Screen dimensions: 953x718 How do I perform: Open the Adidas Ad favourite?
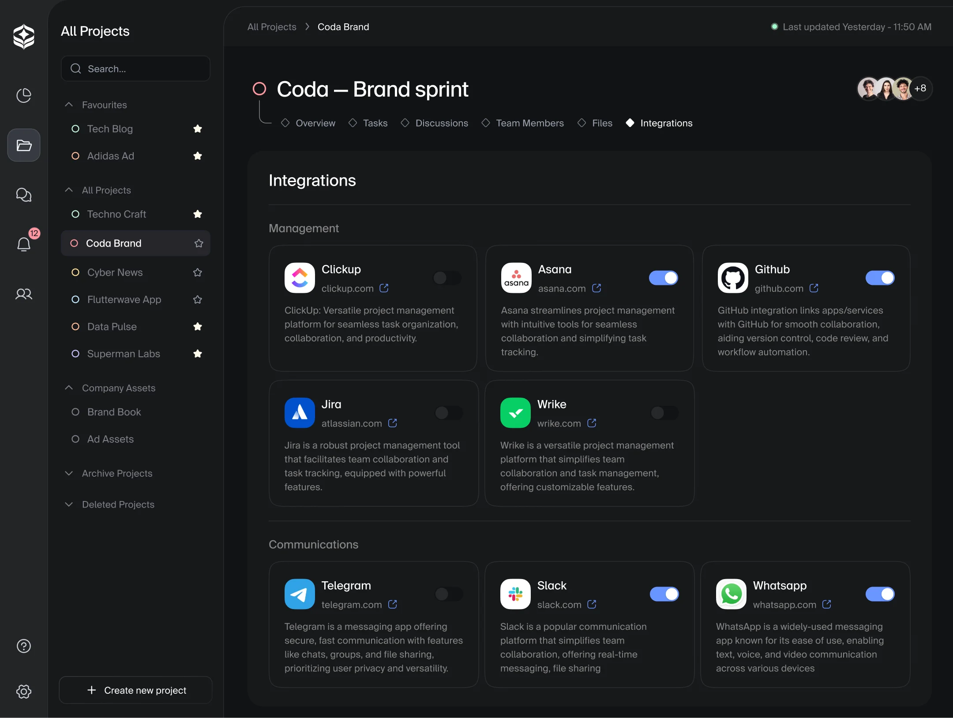(x=110, y=156)
